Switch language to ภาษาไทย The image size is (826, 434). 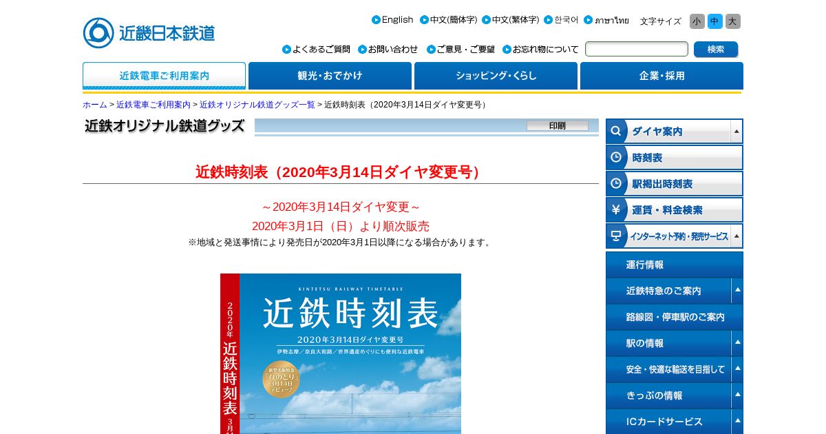(606, 20)
